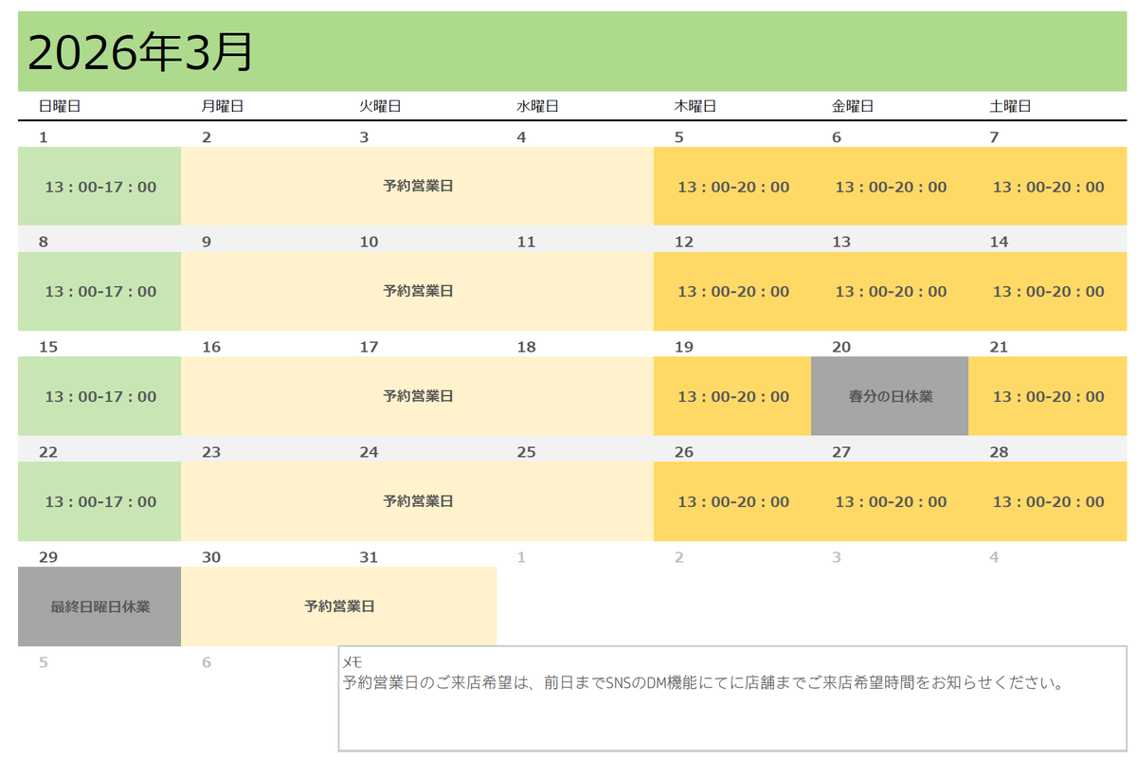Select date number 20 above 春分の日休業

pos(841,348)
